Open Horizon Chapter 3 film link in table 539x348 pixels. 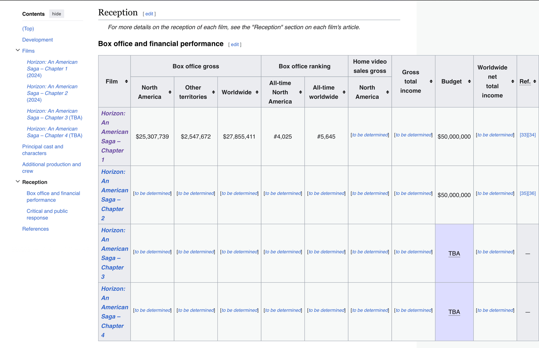click(115, 253)
